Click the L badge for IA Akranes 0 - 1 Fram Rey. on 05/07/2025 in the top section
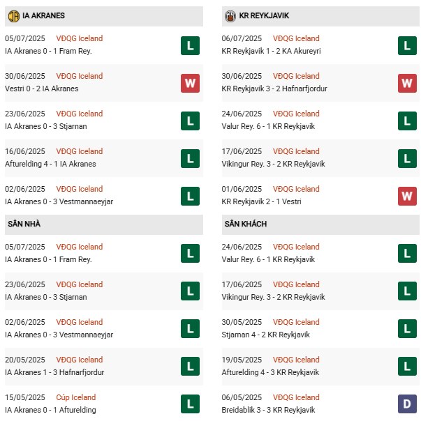The height and width of the screenshot is (421, 421). click(x=189, y=45)
